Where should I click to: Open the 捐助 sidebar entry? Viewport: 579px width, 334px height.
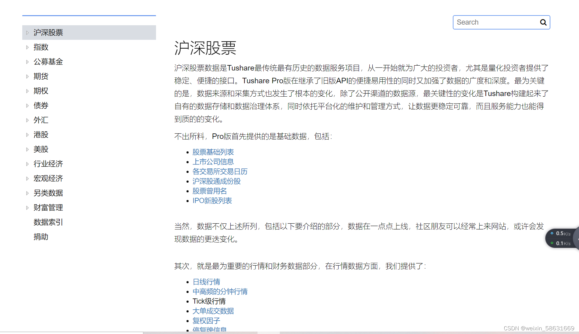pyautogui.click(x=41, y=237)
